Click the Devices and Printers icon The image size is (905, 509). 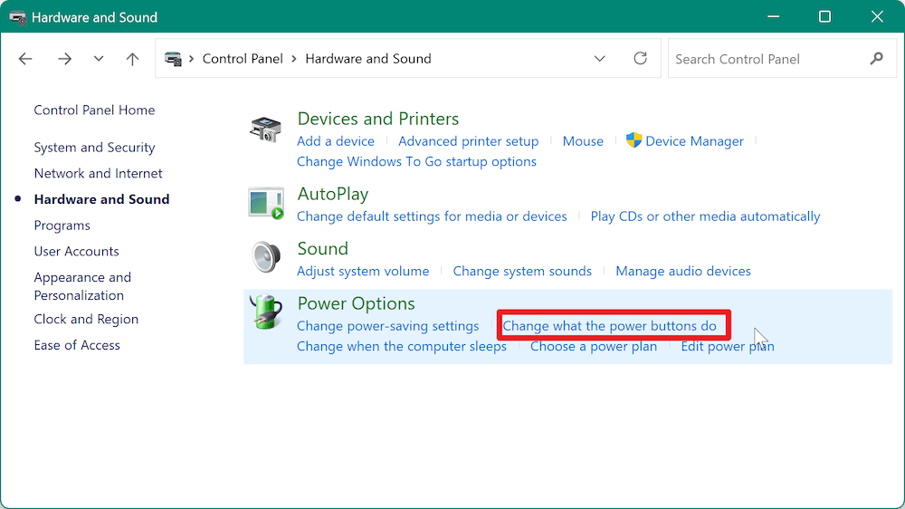coord(266,130)
